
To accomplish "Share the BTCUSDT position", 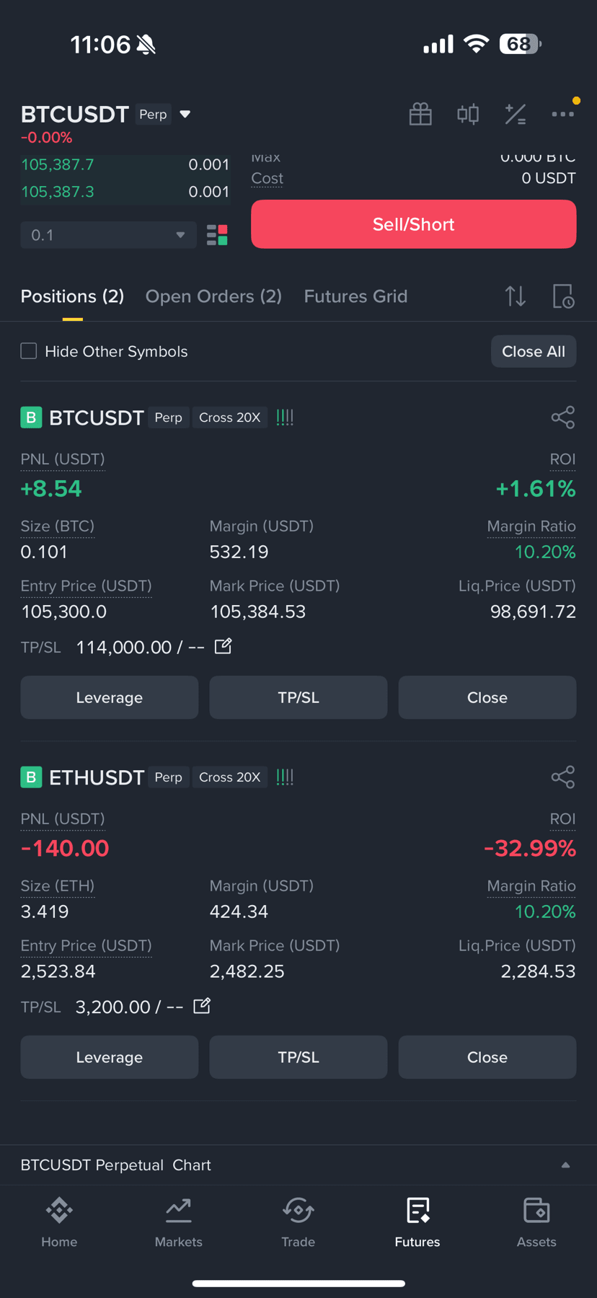I will point(563,418).
